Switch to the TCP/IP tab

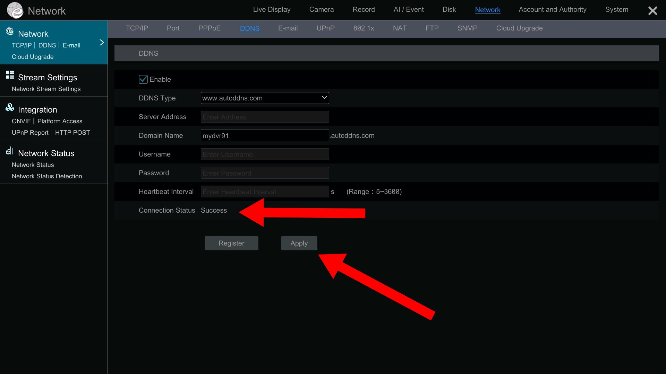point(137,28)
